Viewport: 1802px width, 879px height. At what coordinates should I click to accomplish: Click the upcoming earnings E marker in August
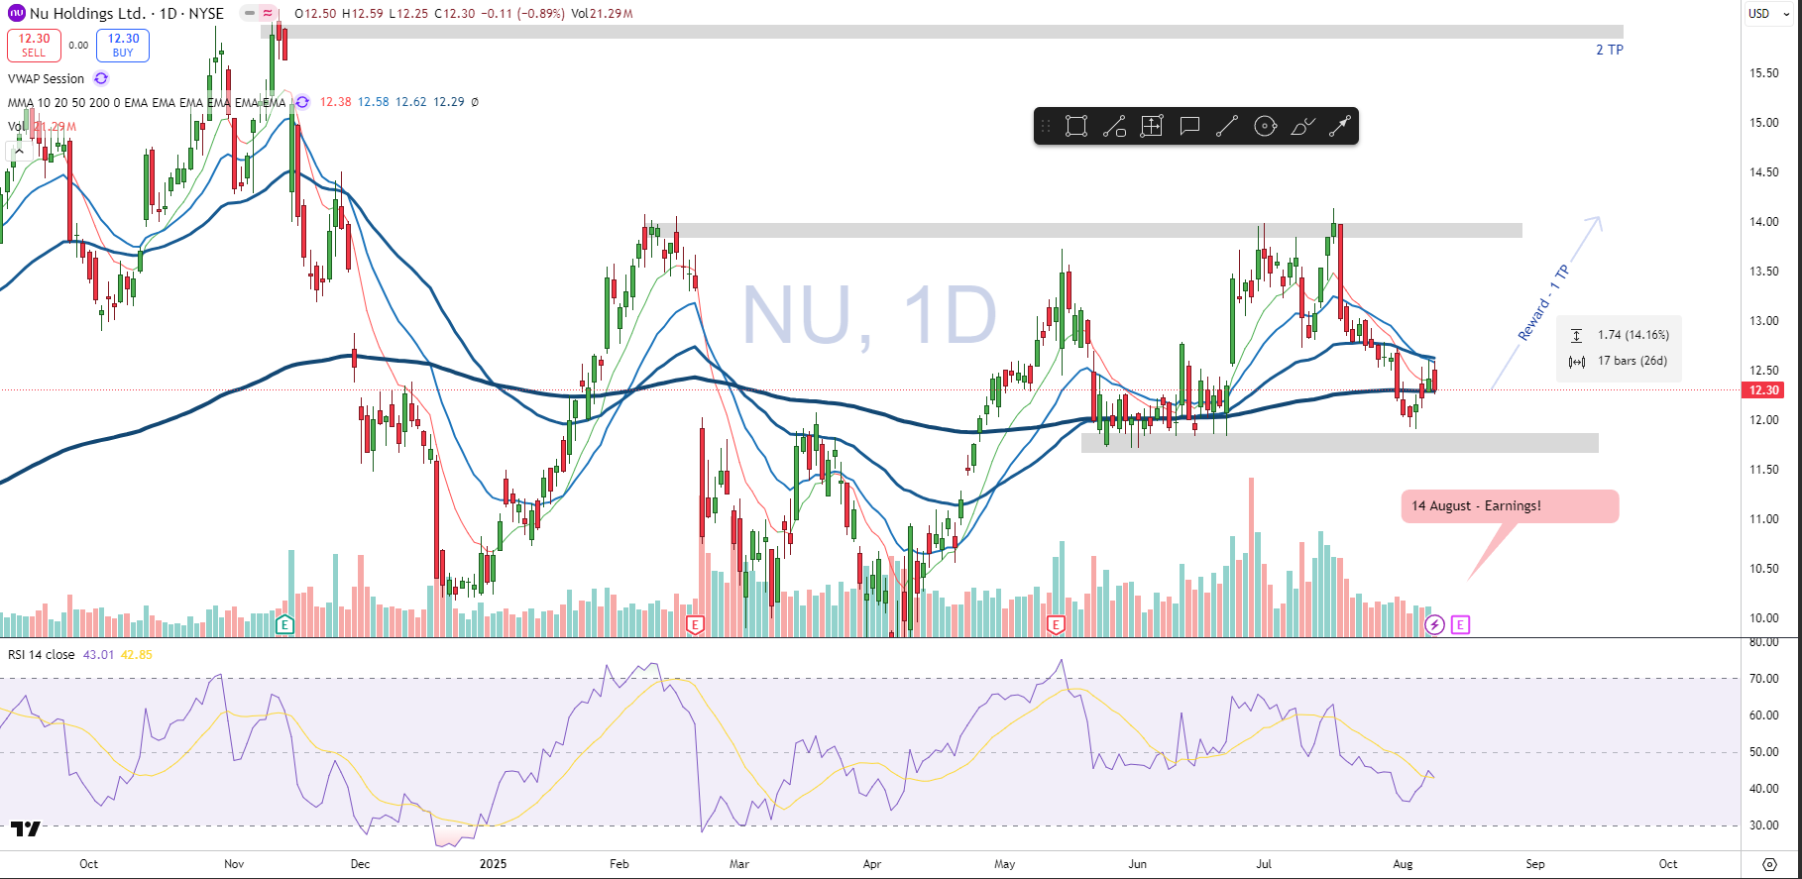(1460, 624)
